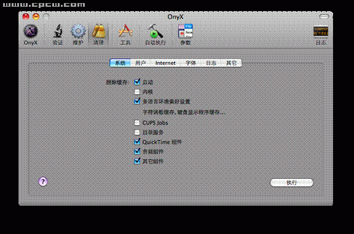Click the 删除缓存 label
The image size is (354, 234).
[x=117, y=82]
